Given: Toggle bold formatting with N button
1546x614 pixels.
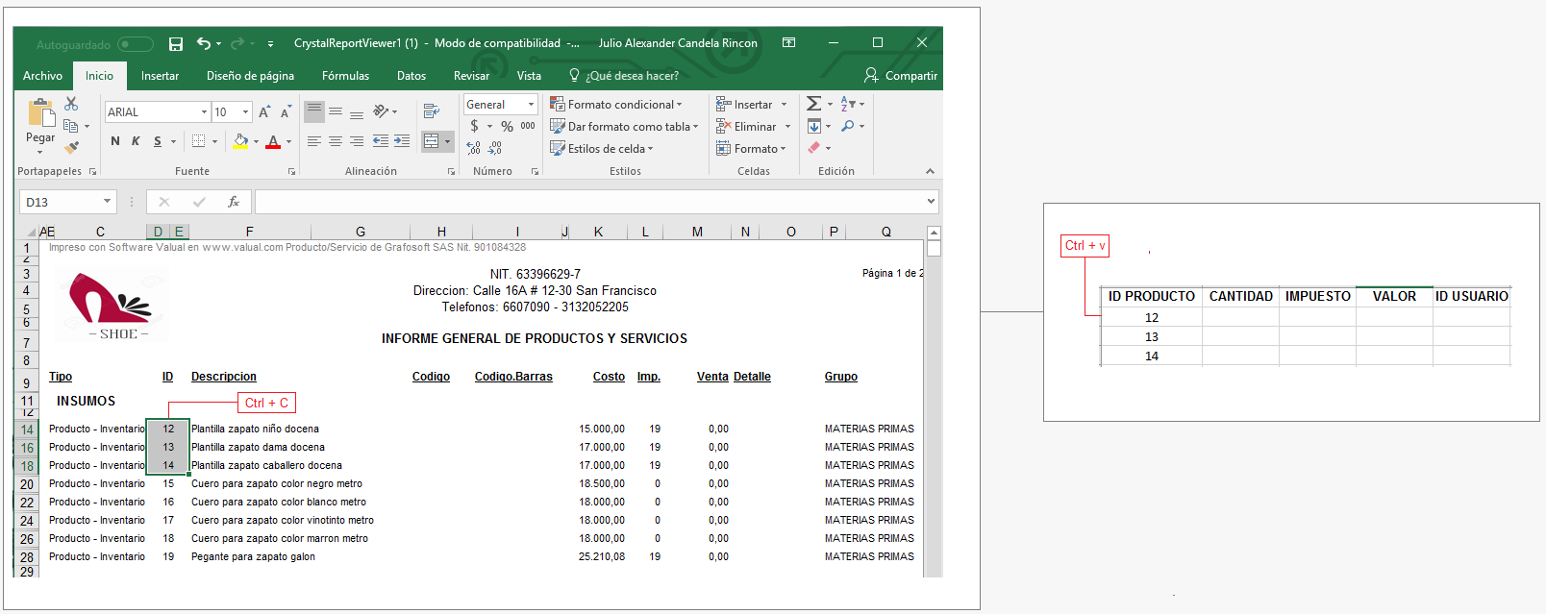Looking at the screenshot, I should click(115, 141).
